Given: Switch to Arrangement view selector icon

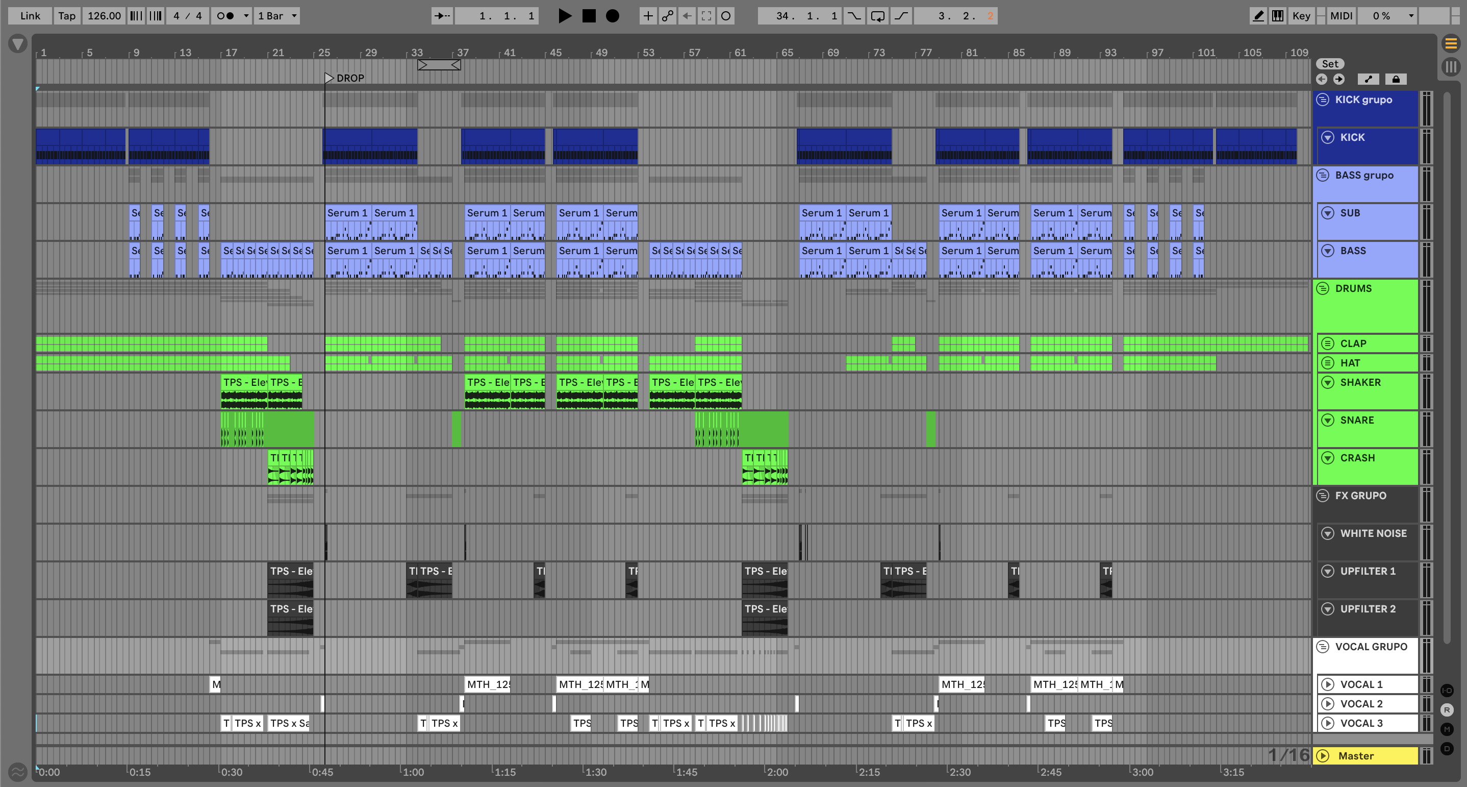Looking at the screenshot, I should [1451, 43].
